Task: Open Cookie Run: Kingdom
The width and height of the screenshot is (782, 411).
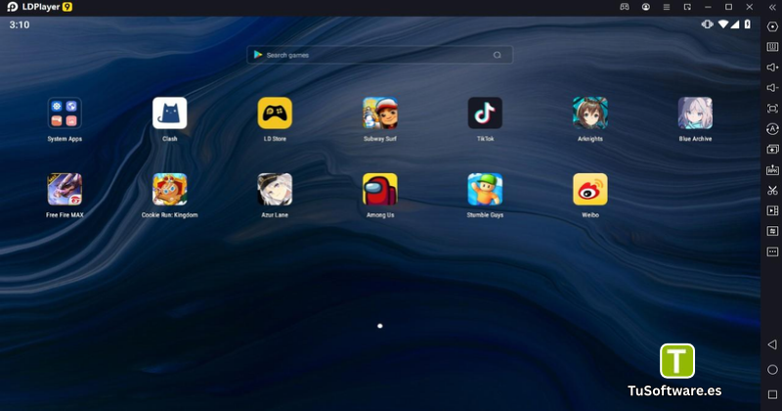Action: click(169, 189)
